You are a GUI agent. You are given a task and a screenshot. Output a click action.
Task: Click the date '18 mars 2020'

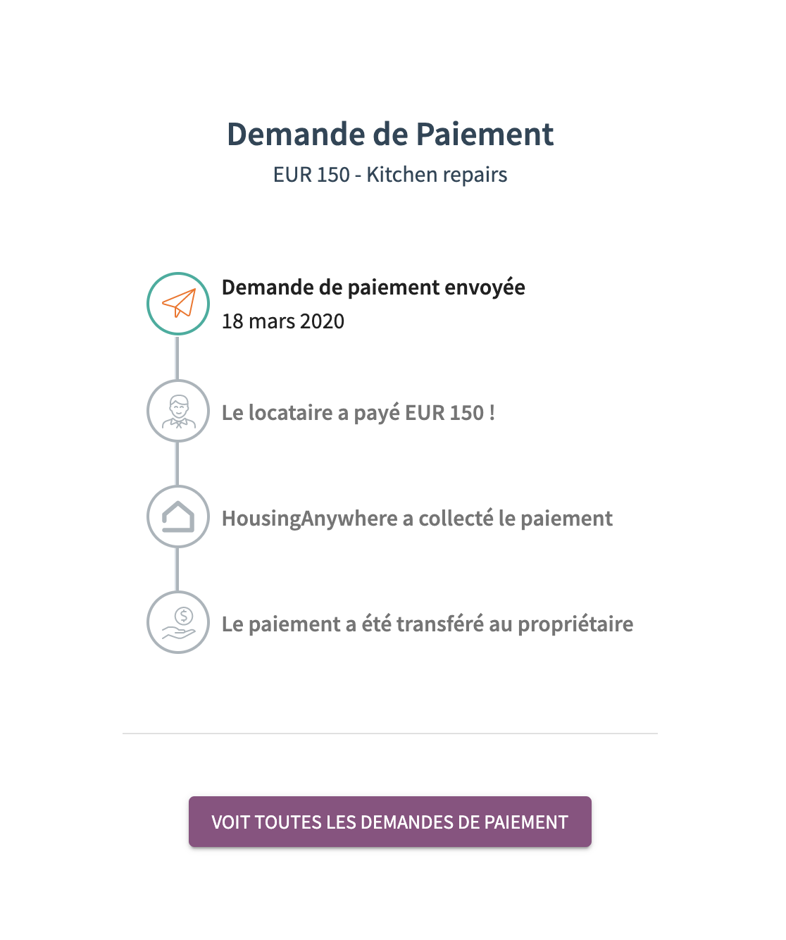[282, 321]
